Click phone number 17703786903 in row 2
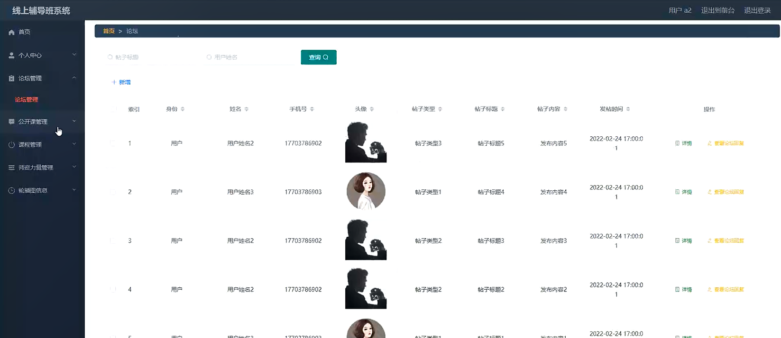781x338 pixels. tap(303, 192)
